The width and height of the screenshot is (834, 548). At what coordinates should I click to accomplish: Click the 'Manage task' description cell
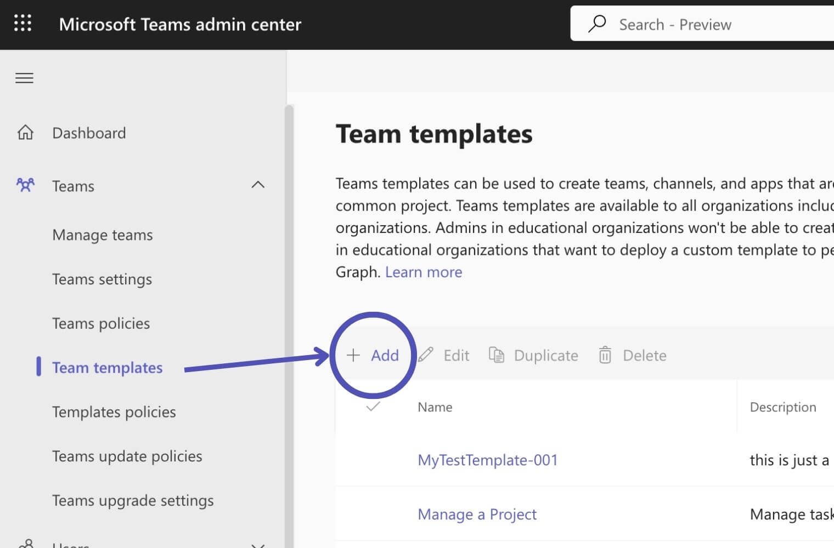(792, 514)
